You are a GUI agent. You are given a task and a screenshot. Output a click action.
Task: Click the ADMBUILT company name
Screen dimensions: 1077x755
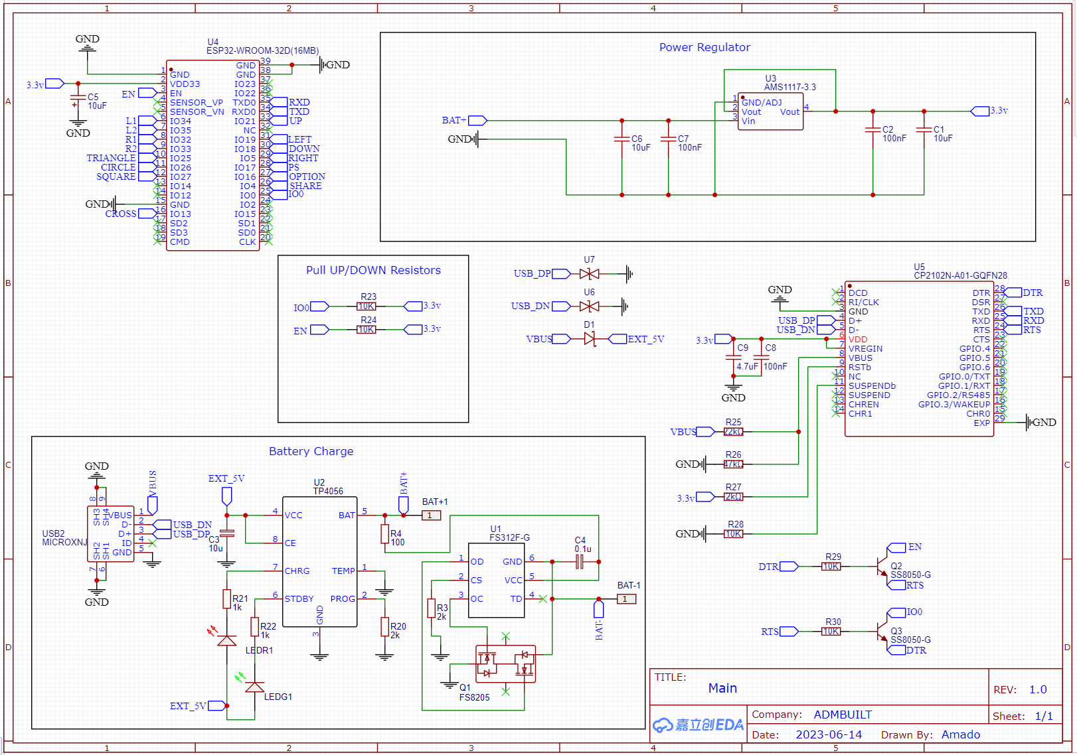pyautogui.click(x=842, y=715)
